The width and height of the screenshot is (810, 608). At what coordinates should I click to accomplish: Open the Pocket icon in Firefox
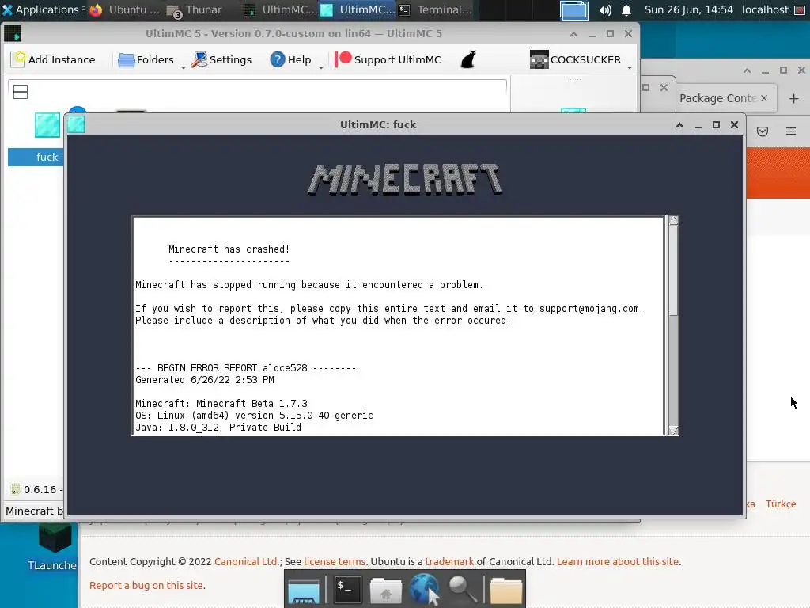[x=763, y=131]
